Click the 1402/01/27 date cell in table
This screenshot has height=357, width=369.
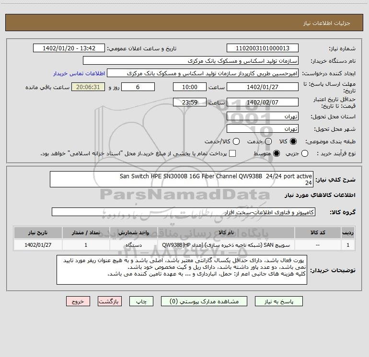[x=38, y=245]
